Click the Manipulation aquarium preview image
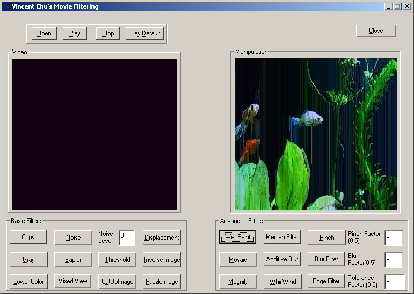Image resolution: width=414 pixels, height=294 pixels. [x=316, y=134]
